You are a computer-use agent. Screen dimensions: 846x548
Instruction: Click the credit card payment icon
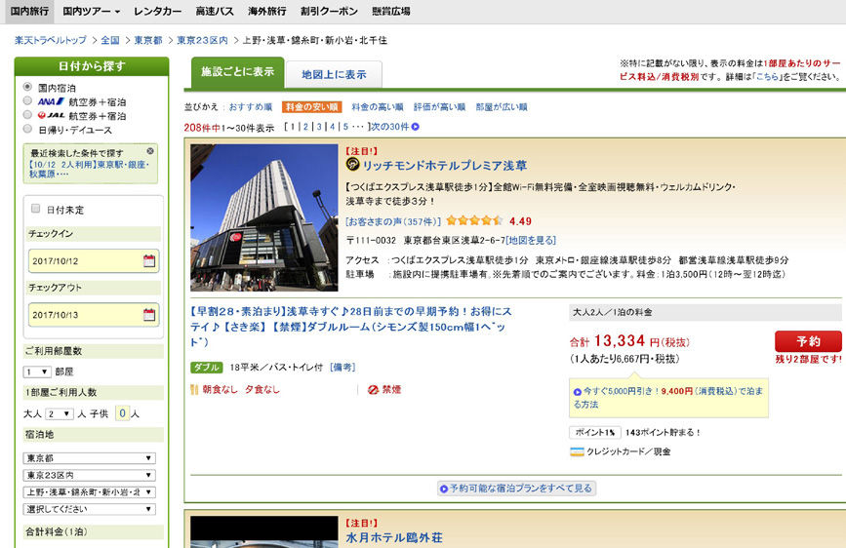pyautogui.click(x=577, y=452)
